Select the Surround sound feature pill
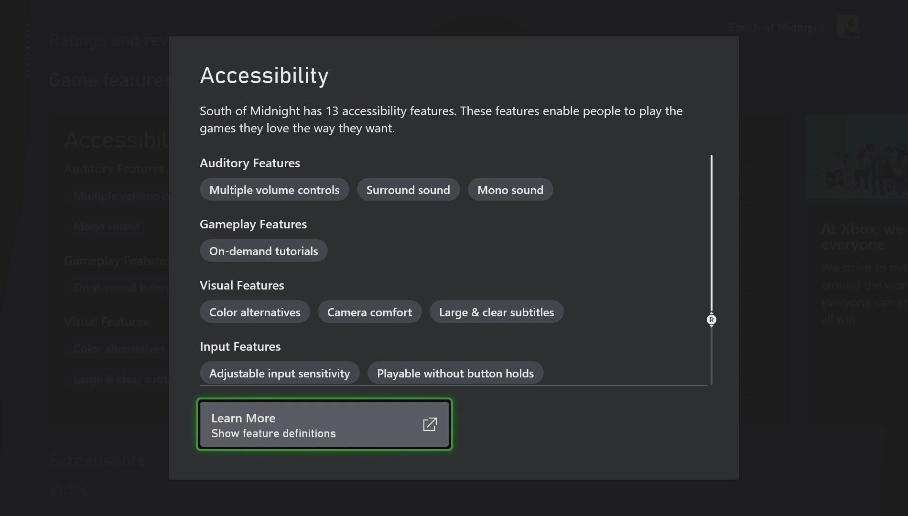Screen dimensions: 908x516 tap(408, 189)
